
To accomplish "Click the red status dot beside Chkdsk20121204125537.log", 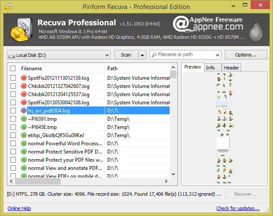I will (24, 94).
